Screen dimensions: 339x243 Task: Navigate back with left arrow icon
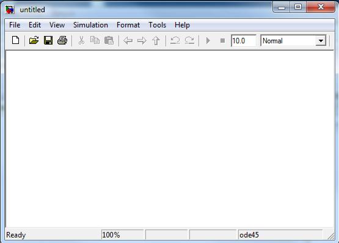coord(128,41)
